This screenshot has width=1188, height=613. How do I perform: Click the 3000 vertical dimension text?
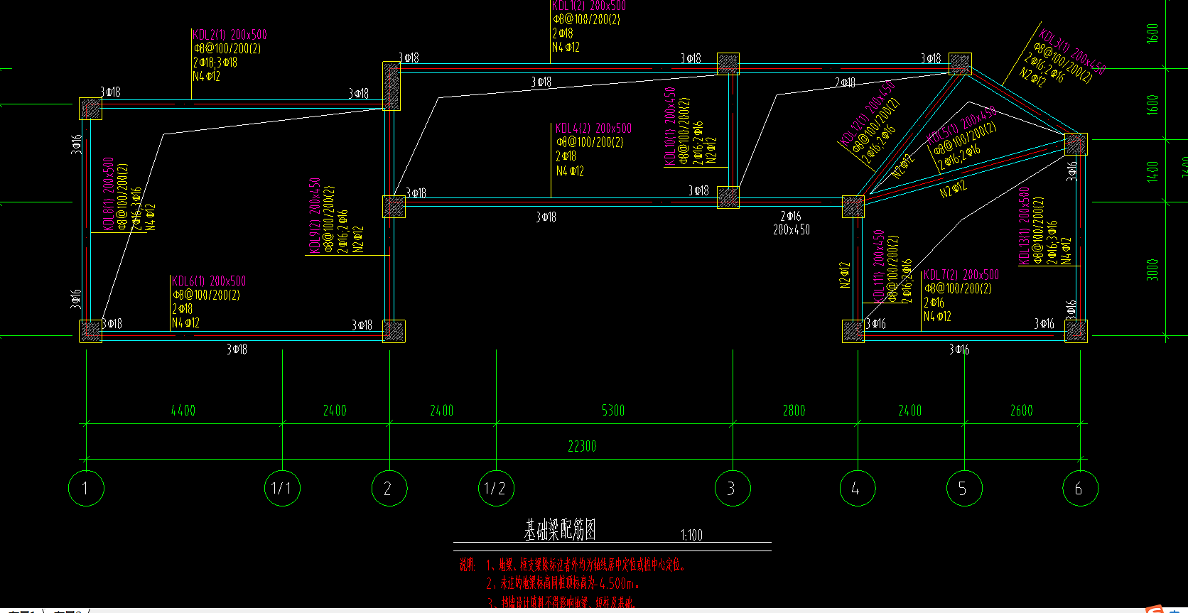[x=1152, y=269]
